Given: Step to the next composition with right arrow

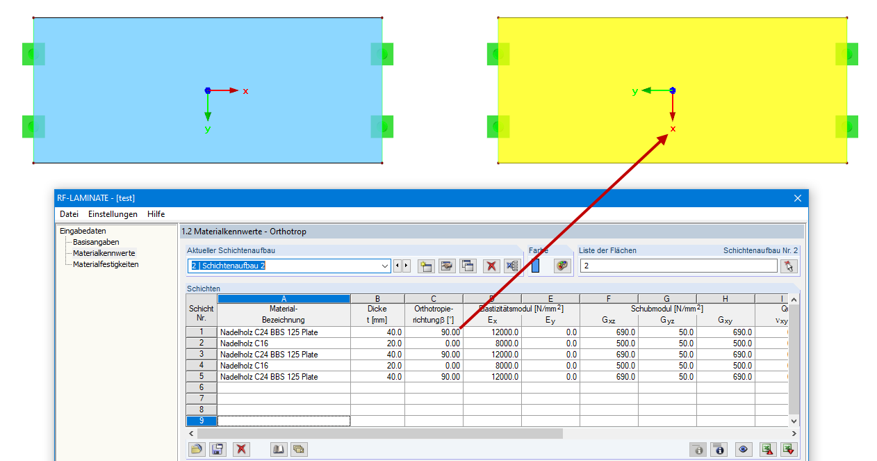Looking at the screenshot, I should click(x=408, y=266).
